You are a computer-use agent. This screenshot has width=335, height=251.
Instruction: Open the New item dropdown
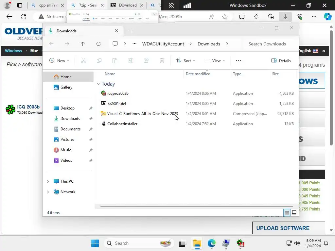point(59,60)
